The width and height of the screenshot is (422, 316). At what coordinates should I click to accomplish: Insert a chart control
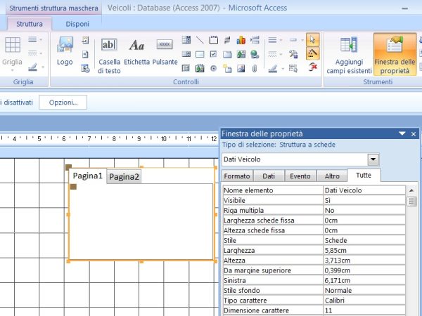pos(241,40)
